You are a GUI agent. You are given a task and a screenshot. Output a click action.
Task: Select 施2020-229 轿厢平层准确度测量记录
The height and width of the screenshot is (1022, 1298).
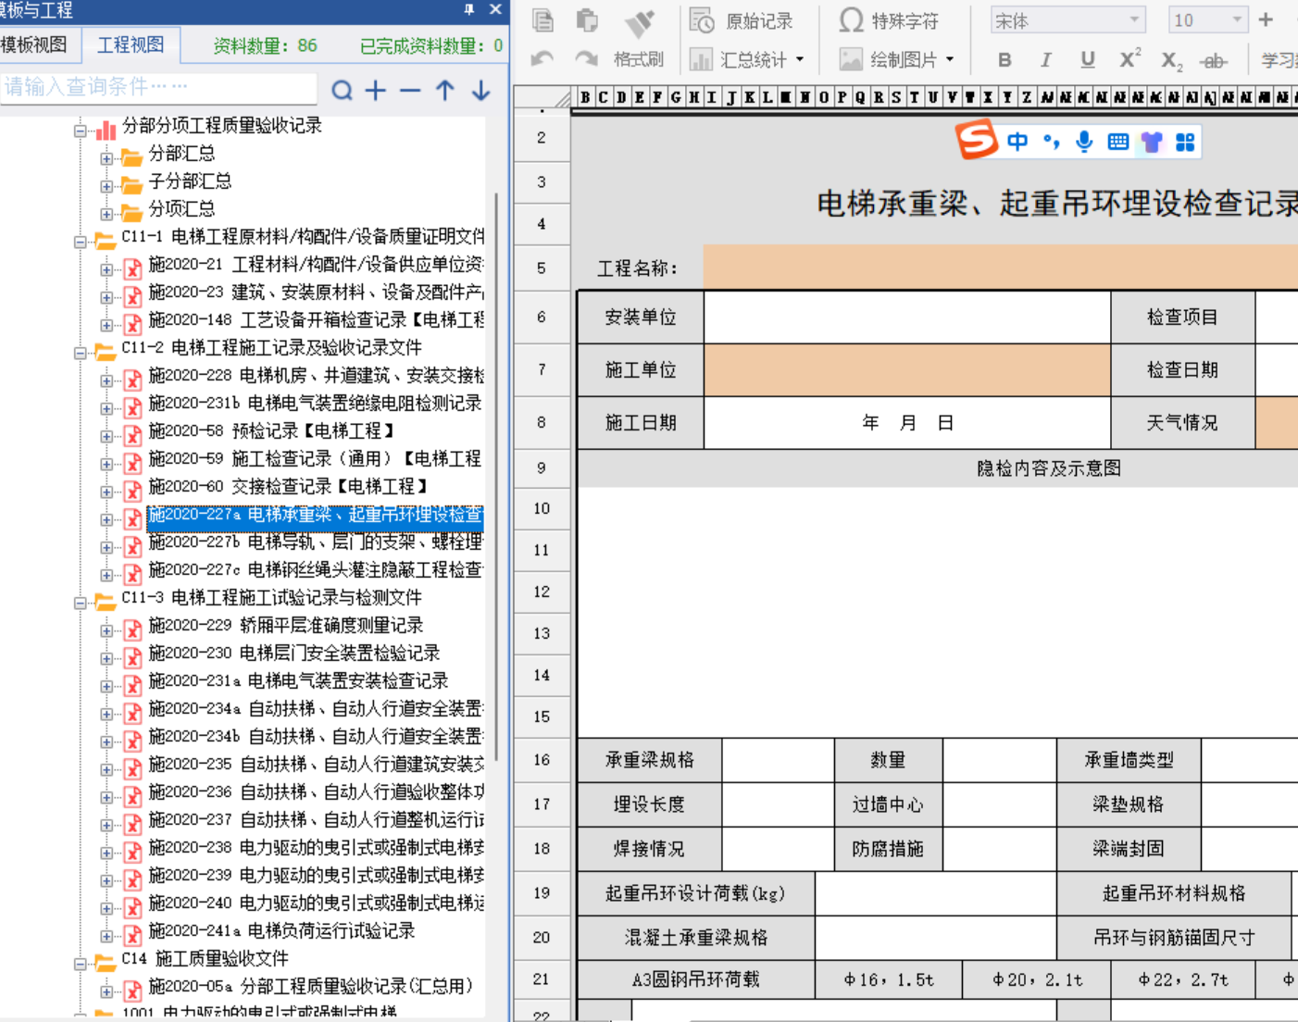[285, 625]
